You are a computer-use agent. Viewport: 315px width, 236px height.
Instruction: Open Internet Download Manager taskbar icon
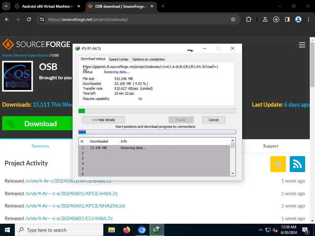157,230
